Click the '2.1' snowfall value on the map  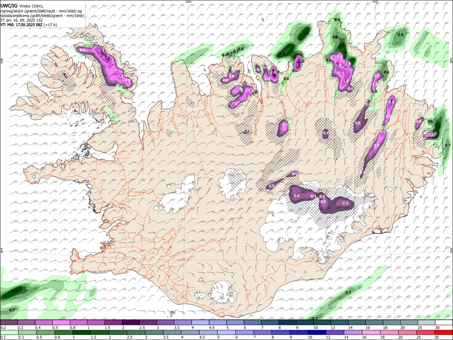[101, 51]
